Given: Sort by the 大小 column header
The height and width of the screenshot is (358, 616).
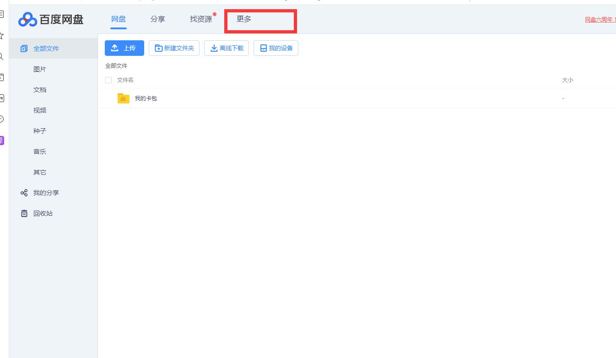Looking at the screenshot, I should (x=567, y=80).
